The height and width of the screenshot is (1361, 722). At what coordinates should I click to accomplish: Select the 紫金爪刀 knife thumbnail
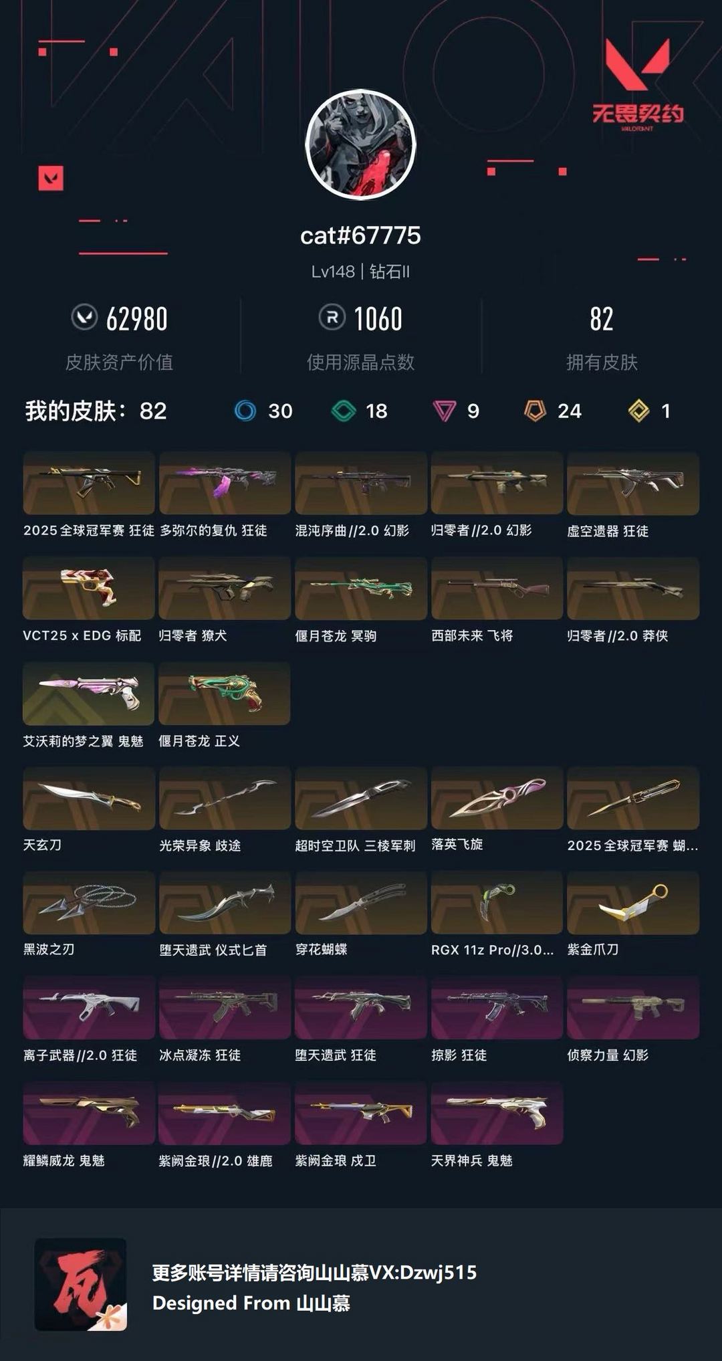[633, 903]
